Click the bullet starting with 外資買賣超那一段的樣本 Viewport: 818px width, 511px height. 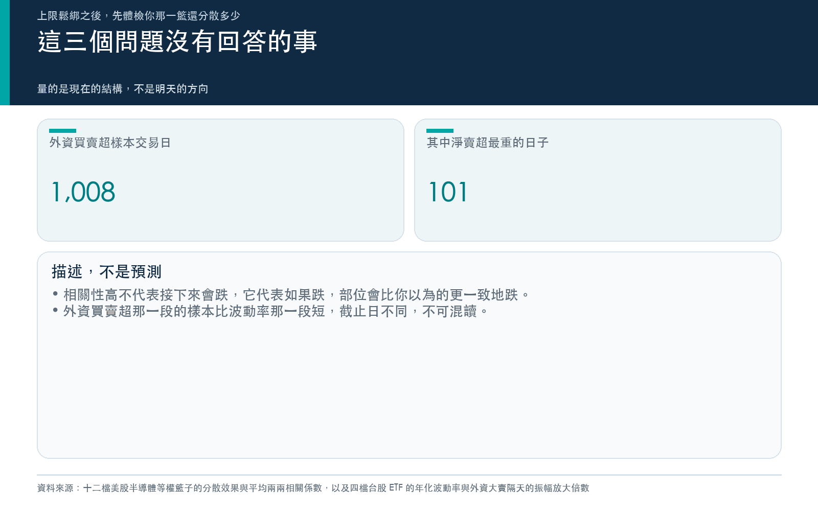(271, 311)
